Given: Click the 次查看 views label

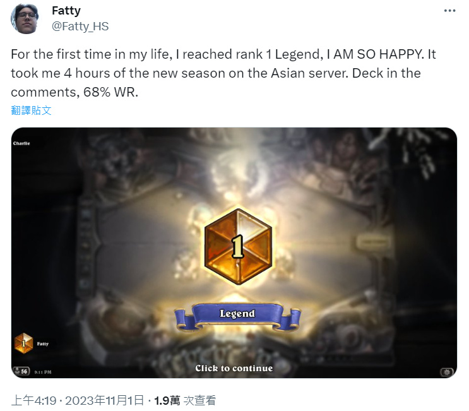Looking at the screenshot, I should [x=199, y=400].
